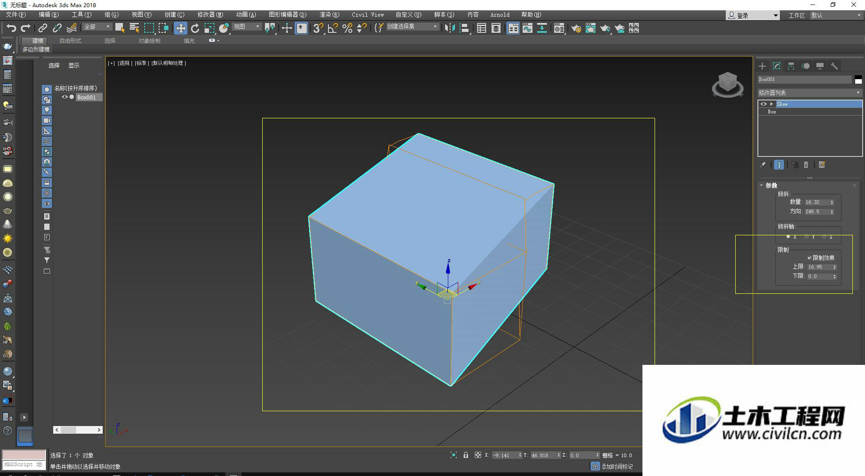
Task: Toggle the Limit Effect checkbox
Action: [810, 258]
